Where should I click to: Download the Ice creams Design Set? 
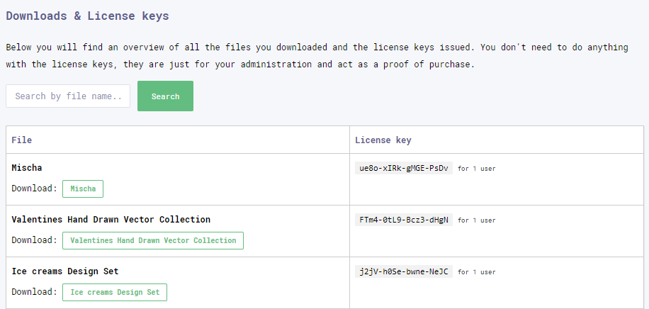pyautogui.click(x=115, y=293)
